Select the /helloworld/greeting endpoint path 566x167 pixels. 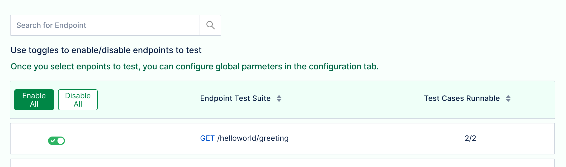253,138
